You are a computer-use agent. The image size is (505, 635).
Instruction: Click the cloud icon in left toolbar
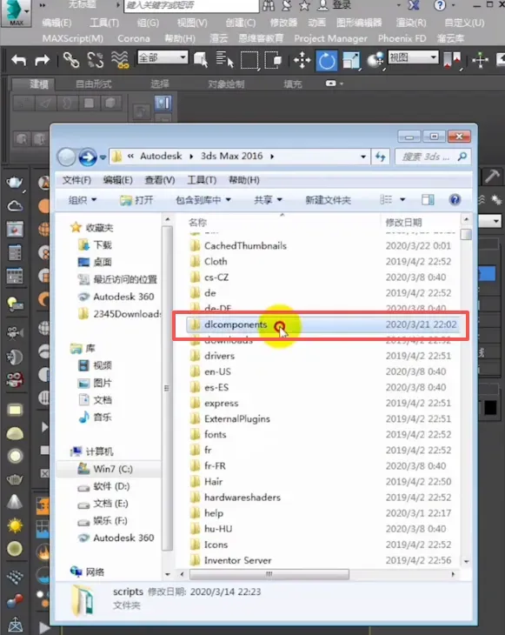pyautogui.click(x=15, y=206)
